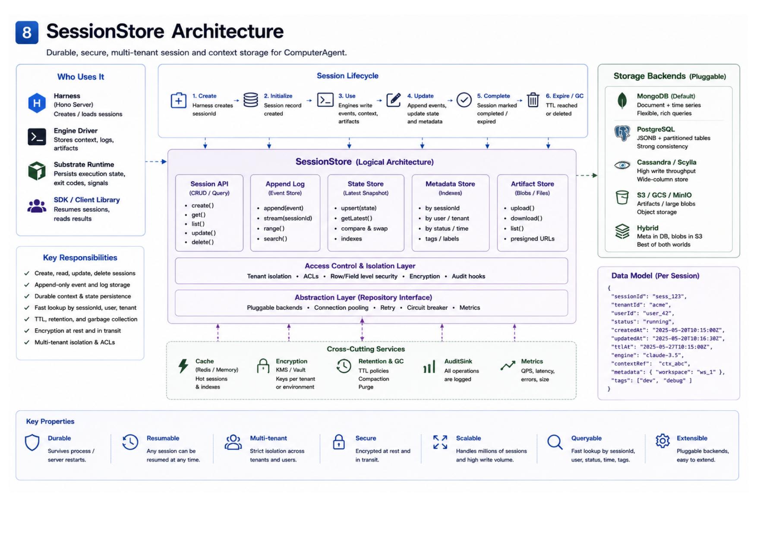The height and width of the screenshot is (536, 757).
Task: Click the Engine Driver terminal icon
Action: click(x=37, y=137)
